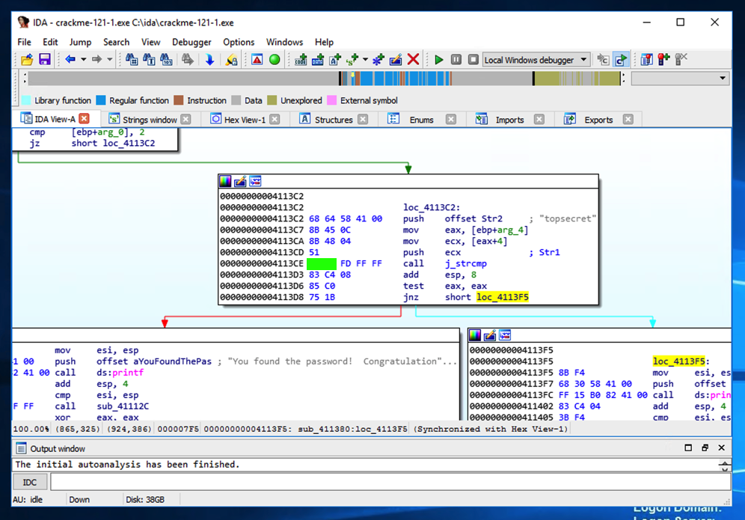Screen dimensions: 745x520
Task: Expand the back arrow history dropdown
Action: point(83,60)
